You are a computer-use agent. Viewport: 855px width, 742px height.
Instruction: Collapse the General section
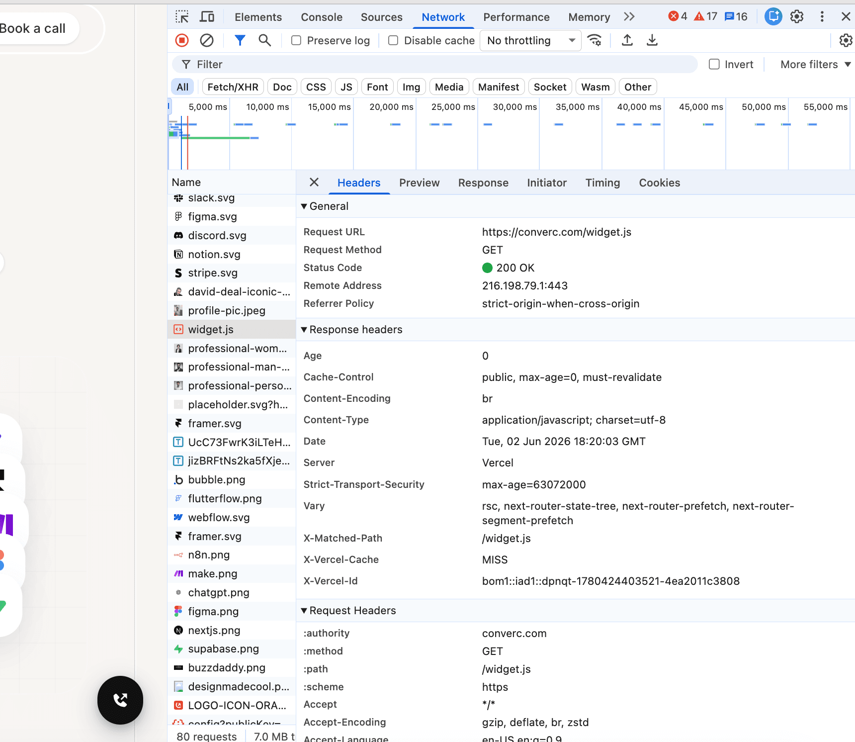(x=325, y=206)
